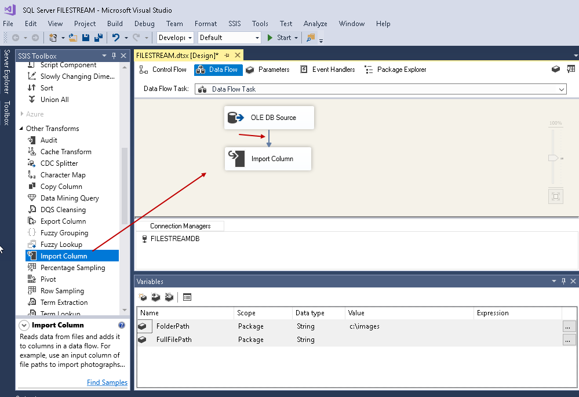
Task: Open the SSIS menu
Action: point(235,24)
